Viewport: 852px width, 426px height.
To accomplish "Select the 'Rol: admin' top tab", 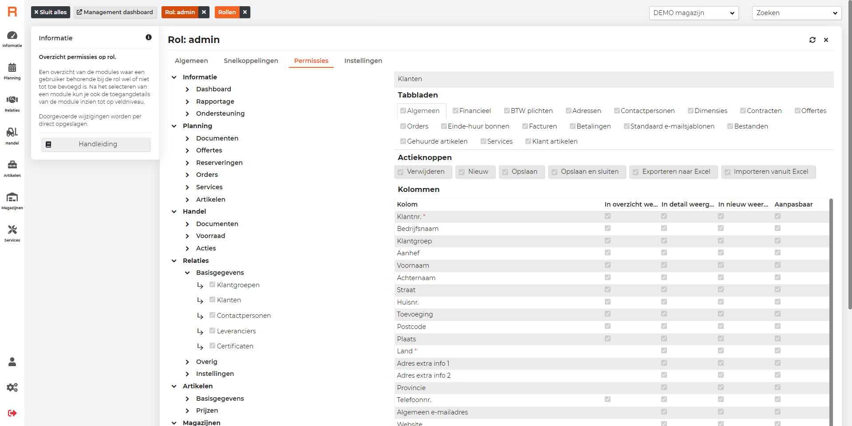I will (180, 12).
